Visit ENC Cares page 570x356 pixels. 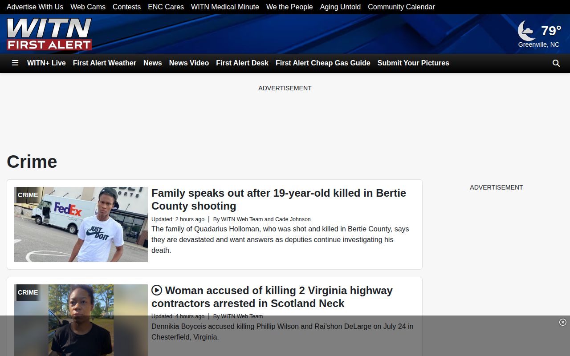(x=166, y=7)
